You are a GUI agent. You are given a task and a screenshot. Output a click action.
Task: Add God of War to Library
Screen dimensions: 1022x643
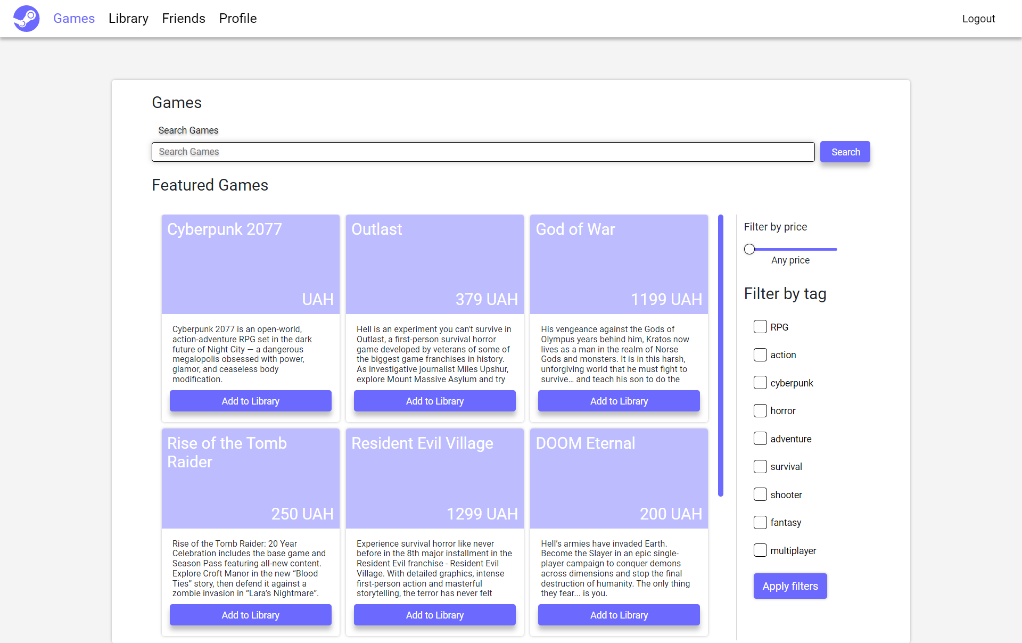tap(619, 401)
